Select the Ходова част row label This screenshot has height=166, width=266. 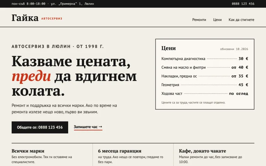(x=172, y=94)
